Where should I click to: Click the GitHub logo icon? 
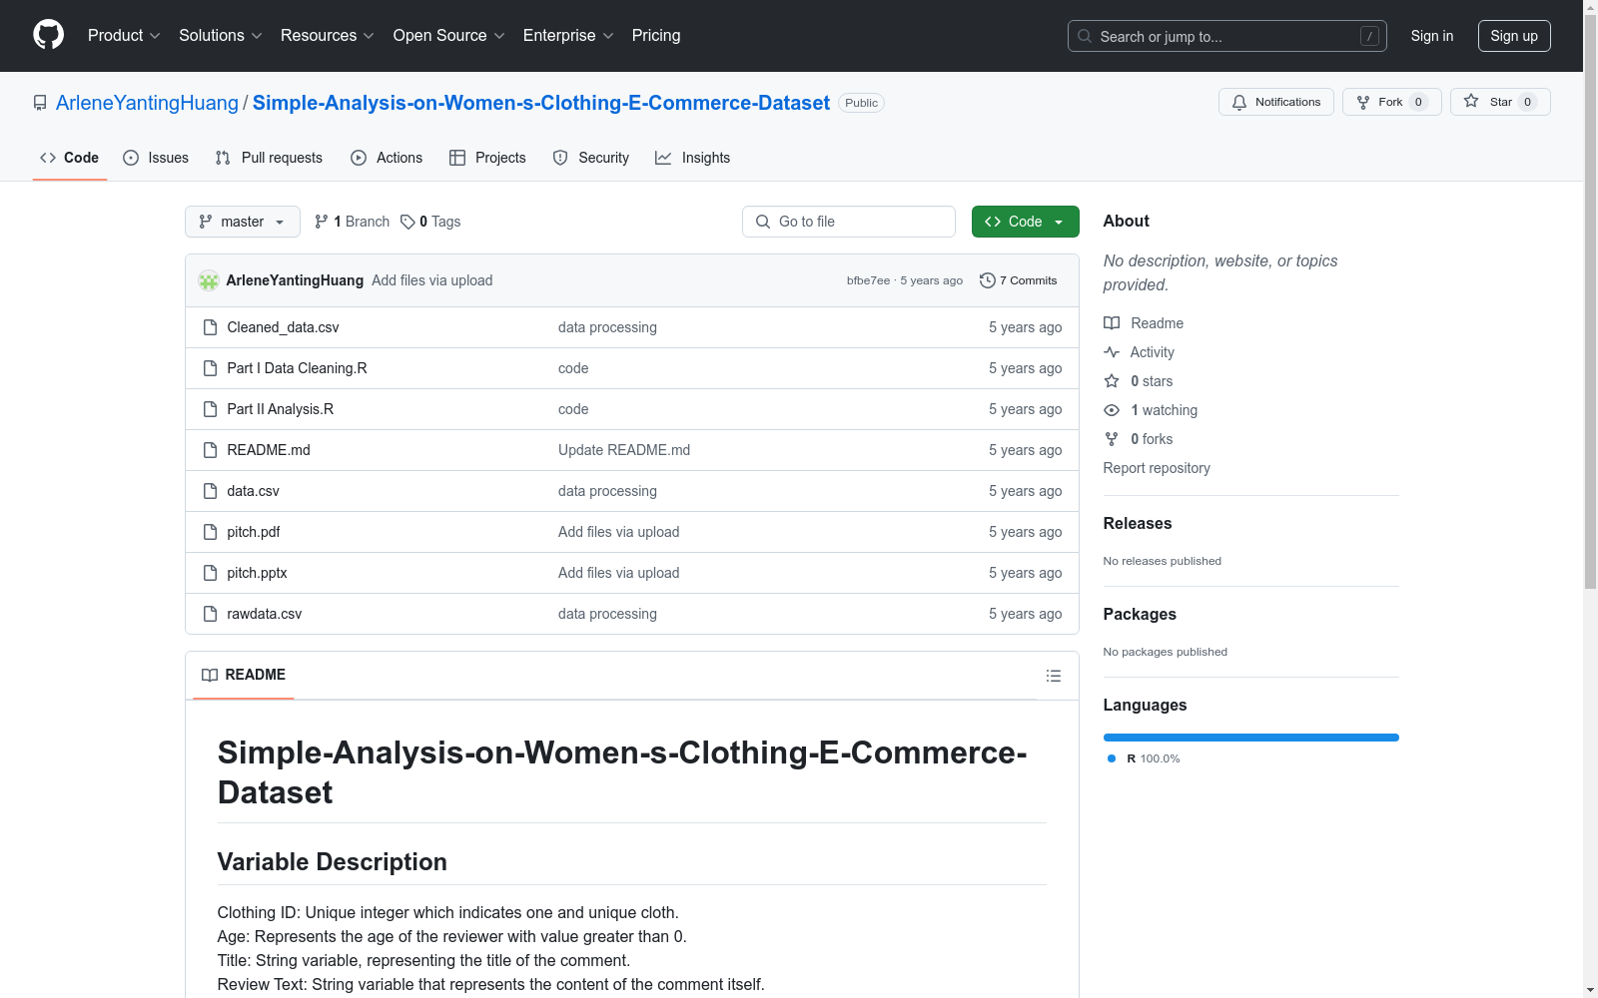click(48, 35)
